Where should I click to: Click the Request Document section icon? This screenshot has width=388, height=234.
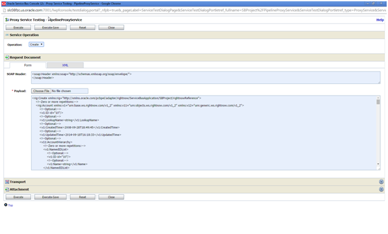7,57
